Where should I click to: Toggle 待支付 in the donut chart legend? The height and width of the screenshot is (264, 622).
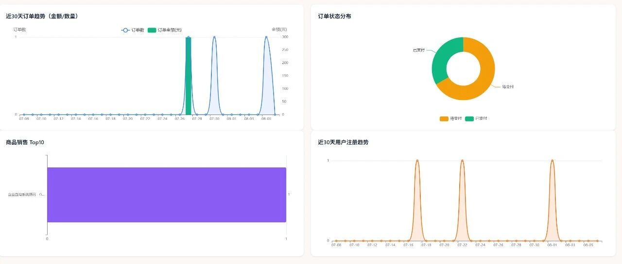[450, 118]
